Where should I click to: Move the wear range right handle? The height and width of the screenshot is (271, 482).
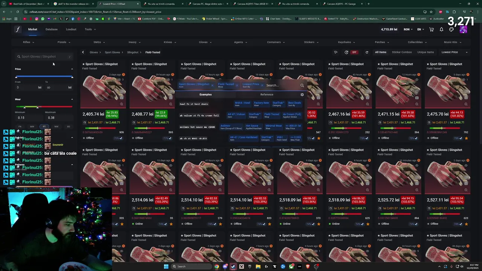coord(37,108)
